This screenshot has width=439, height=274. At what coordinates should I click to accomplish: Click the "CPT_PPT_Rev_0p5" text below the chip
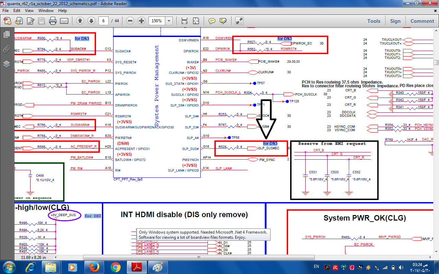pos(128,179)
